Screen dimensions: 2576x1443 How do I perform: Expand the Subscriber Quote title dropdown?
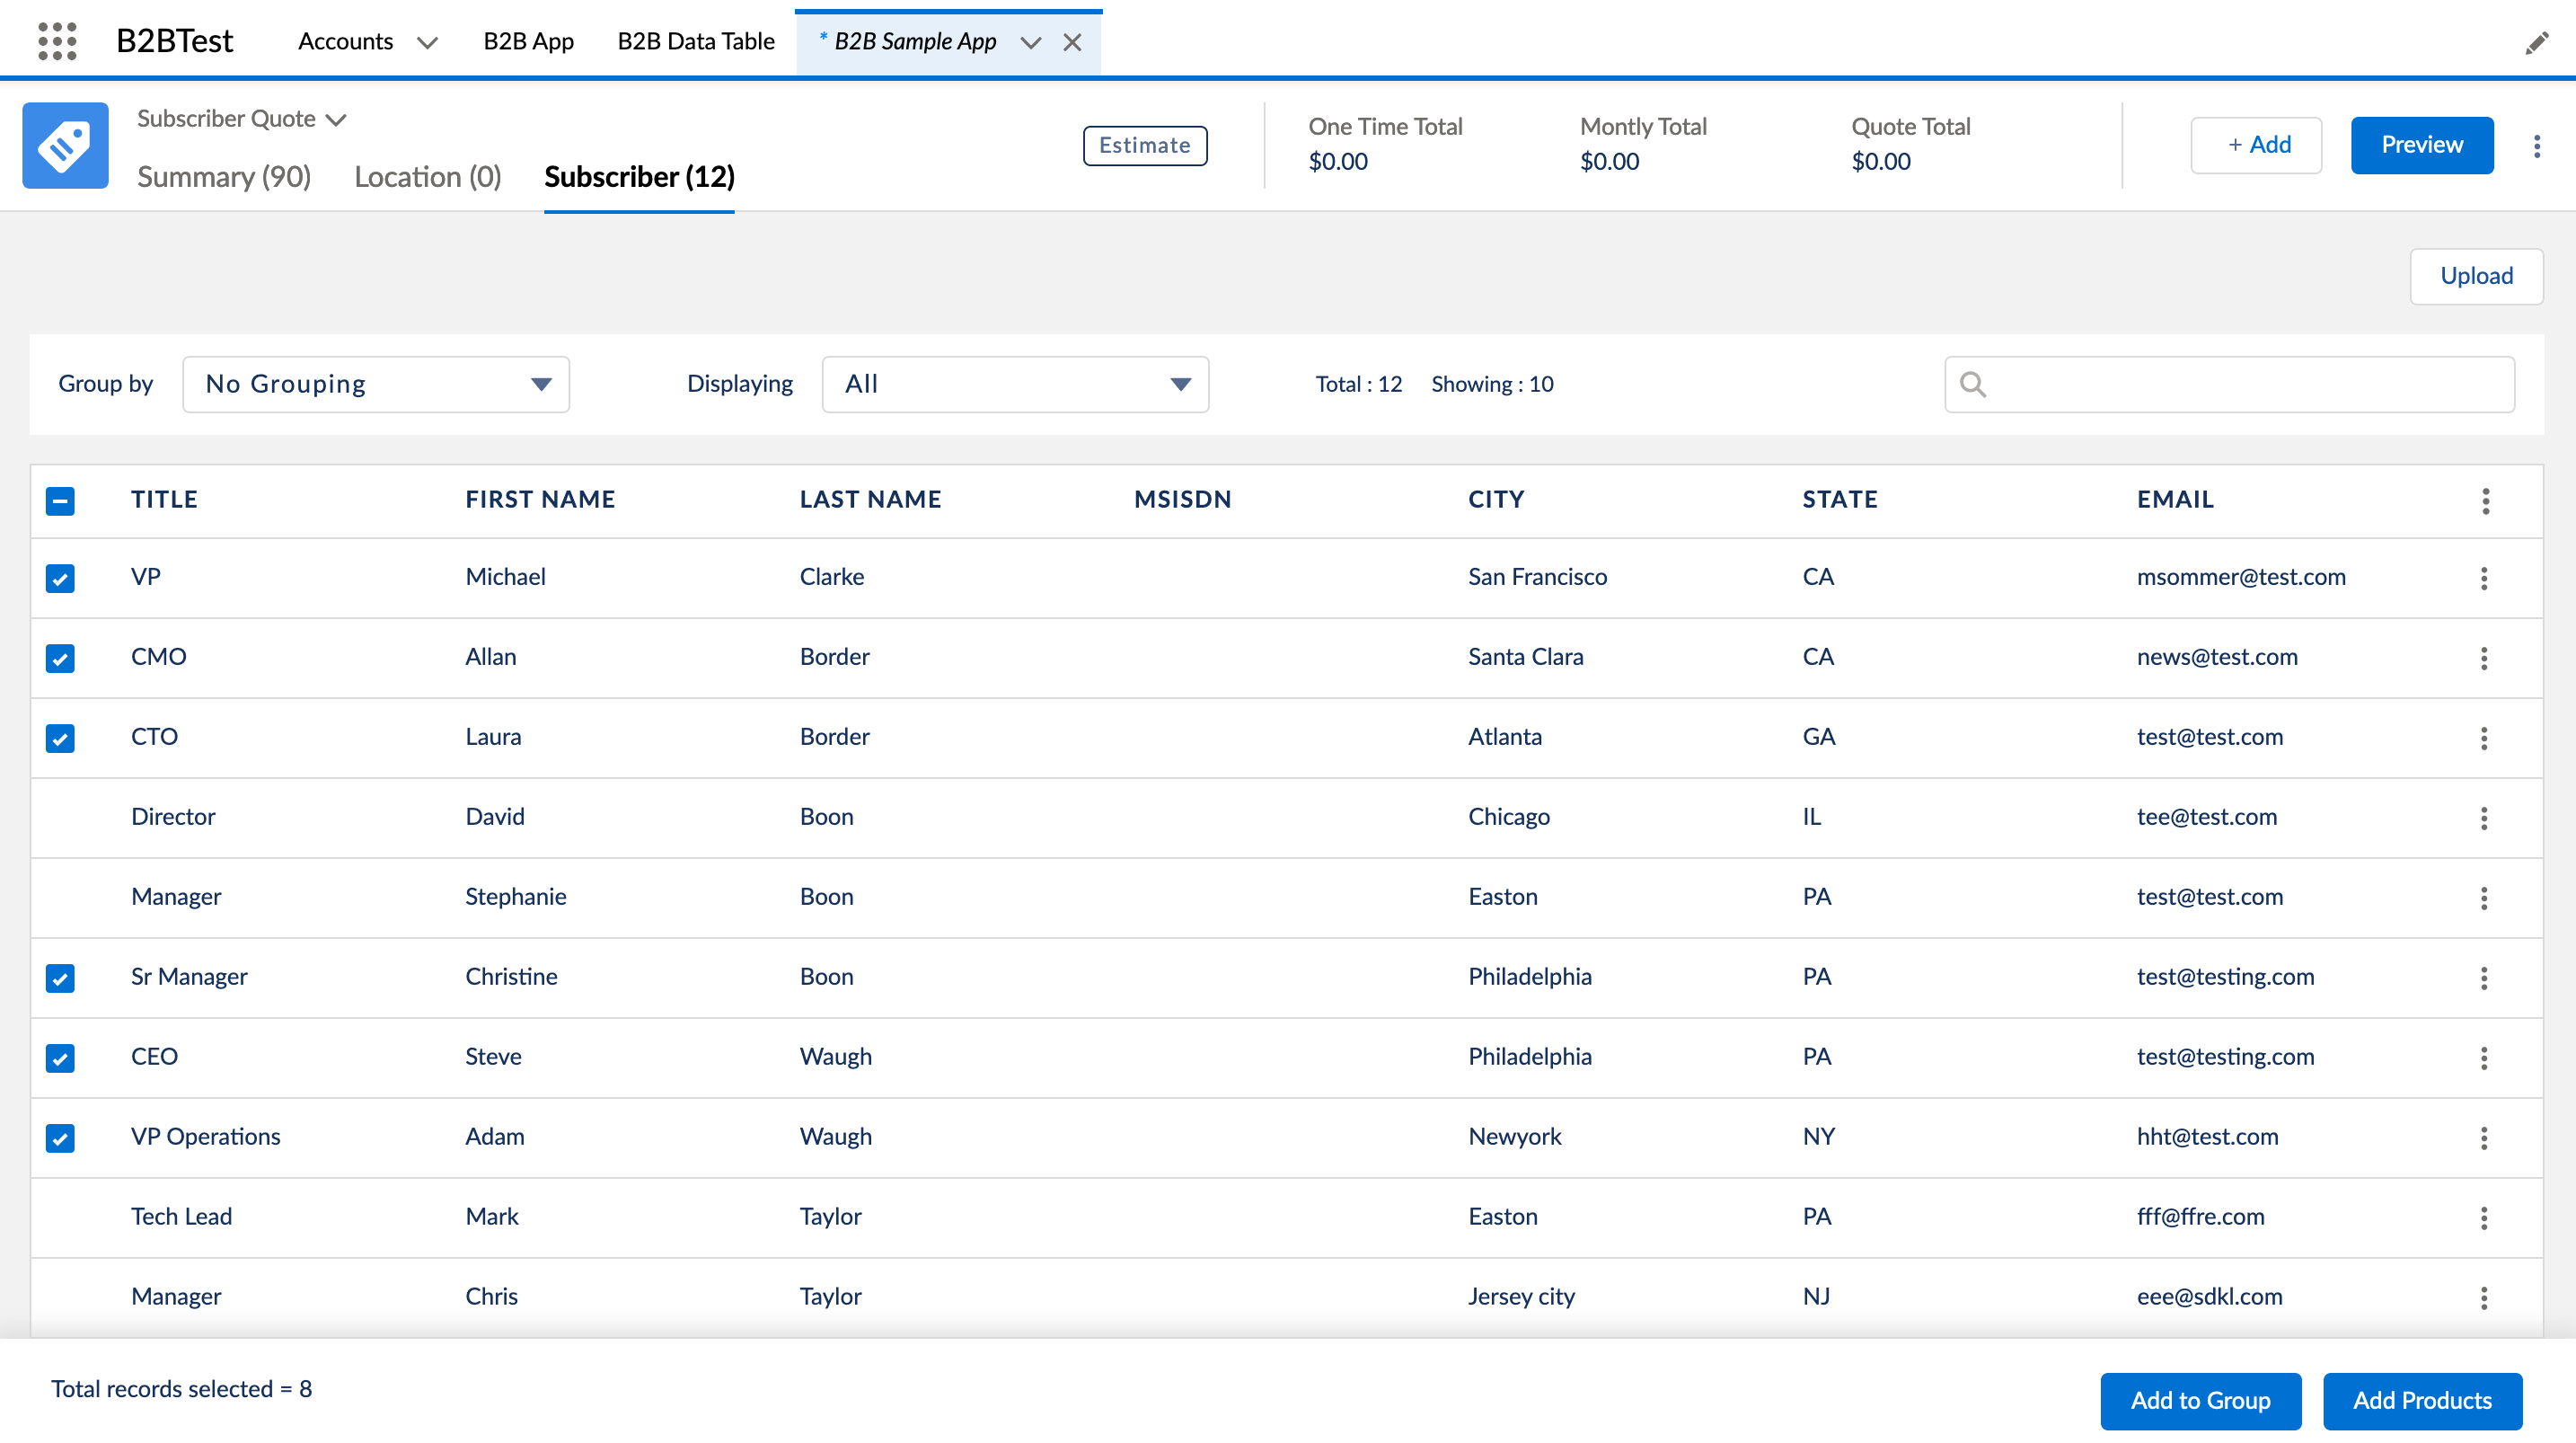[x=336, y=120]
